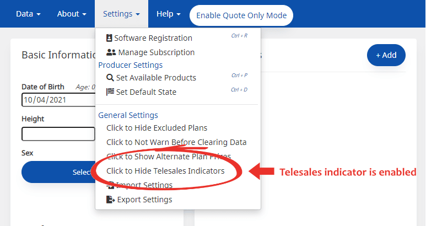
Task: Open the Help dropdown menu
Action: tap(168, 14)
